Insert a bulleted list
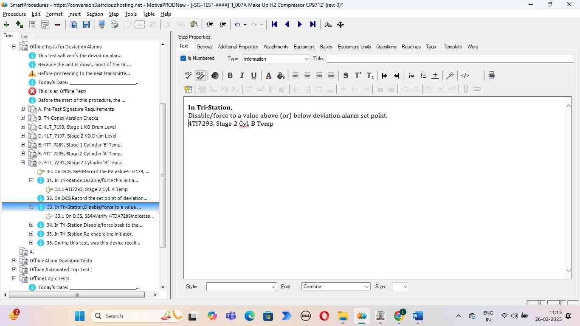 click(411, 76)
